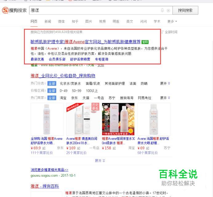Open the 视频 tab
The height and width of the screenshot is (197, 213).
coord(102,21)
